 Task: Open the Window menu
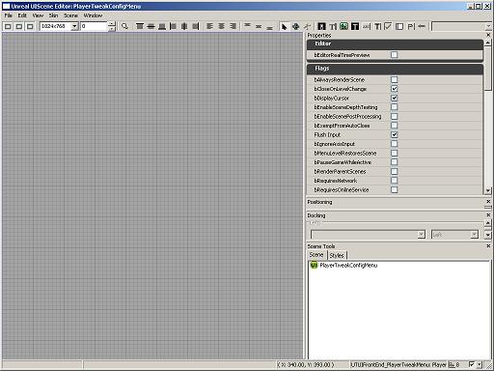(93, 15)
